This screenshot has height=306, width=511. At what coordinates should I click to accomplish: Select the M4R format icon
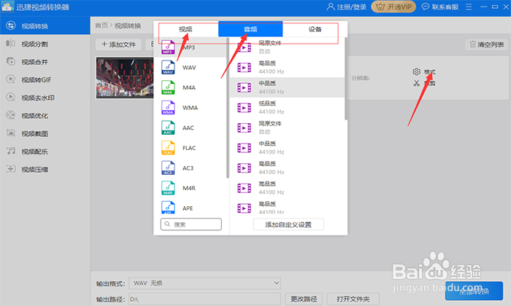pyautogui.click(x=168, y=188)
